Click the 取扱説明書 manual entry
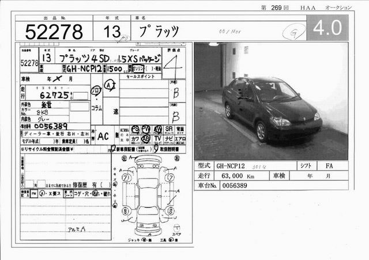The width and height of the screenshot is (369, 260). [x=168, y=149]
